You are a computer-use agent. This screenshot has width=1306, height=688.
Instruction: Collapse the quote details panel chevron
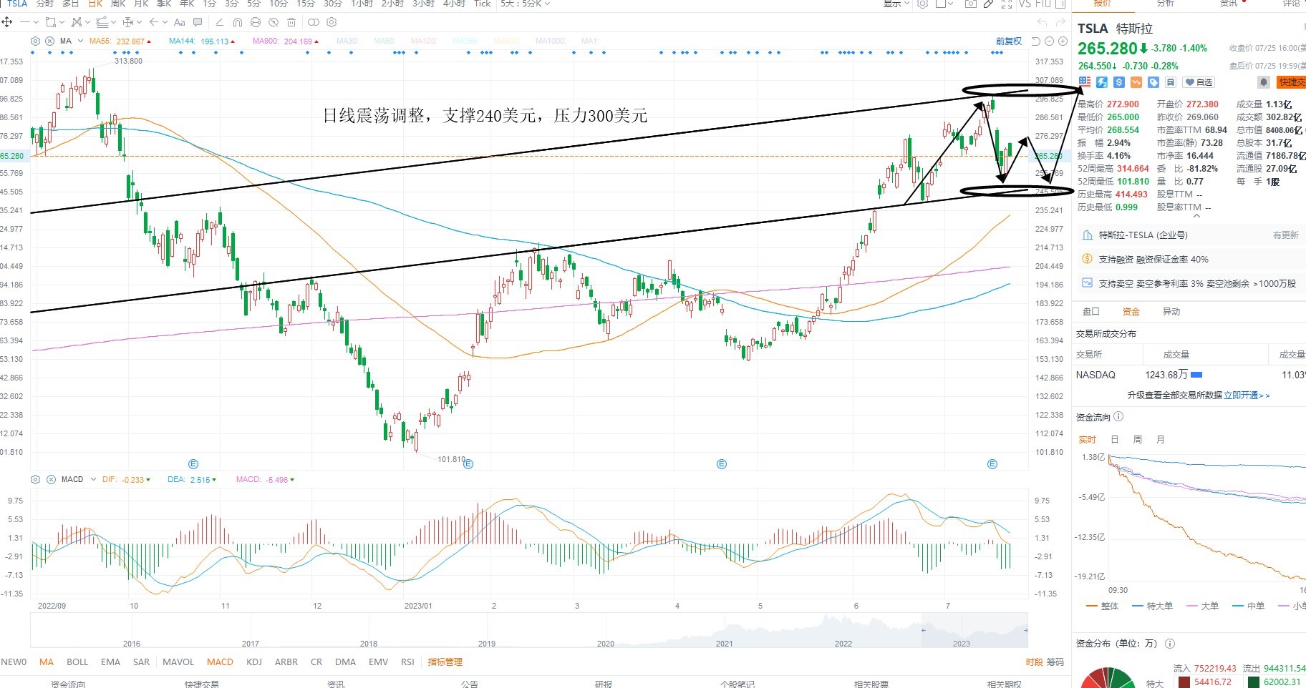(x=1196, y=215)
